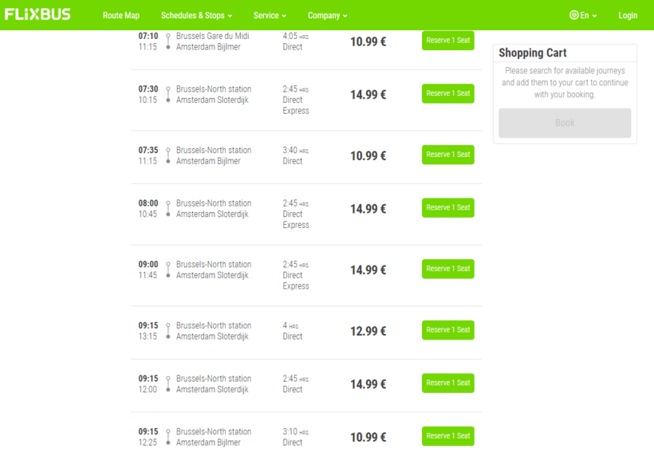Click route stops icon for 09:15–12:25 trip
This screenshot has height=460, width=654.
pos(168,437)
